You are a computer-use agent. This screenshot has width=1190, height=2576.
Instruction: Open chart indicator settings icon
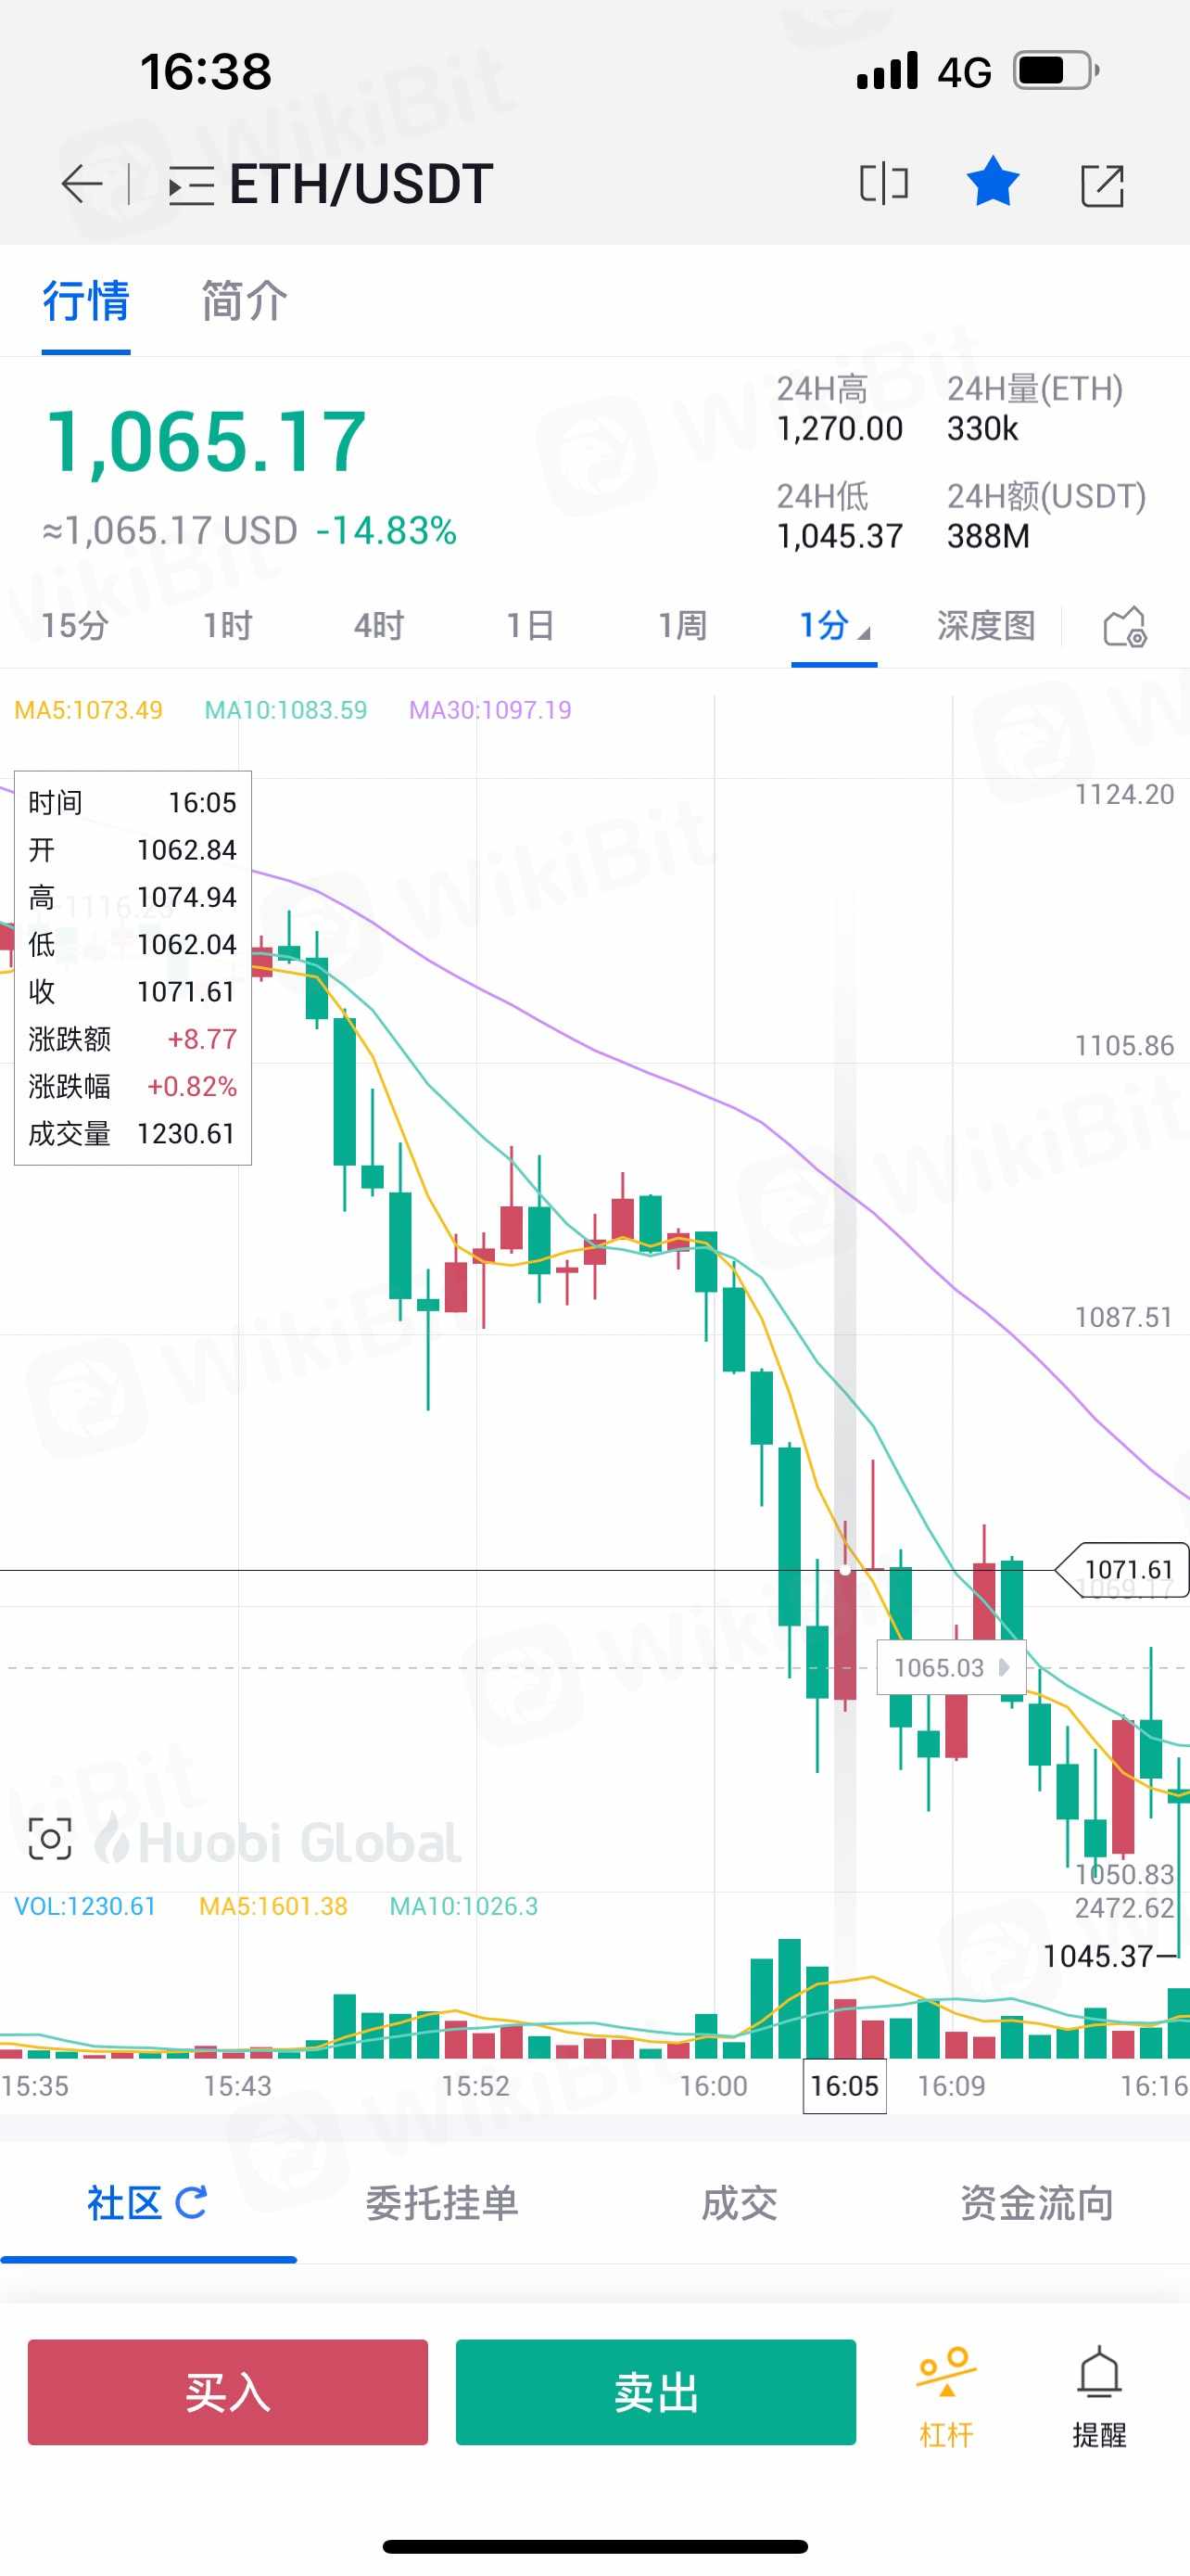pos(1124,627)
